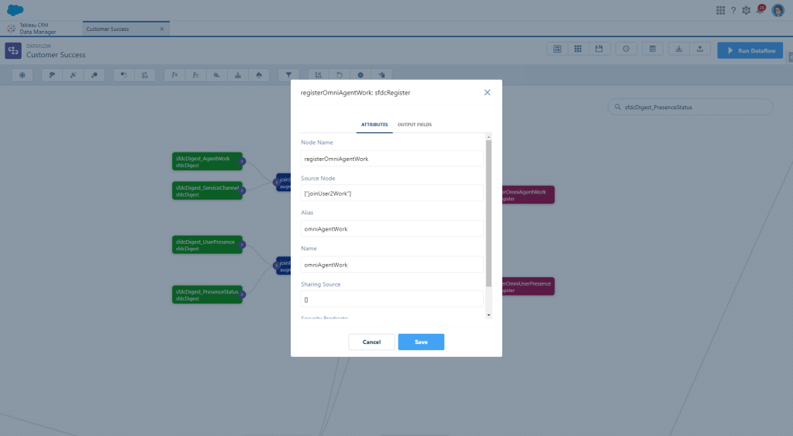Click the help question mark icon

click(733, 10)
